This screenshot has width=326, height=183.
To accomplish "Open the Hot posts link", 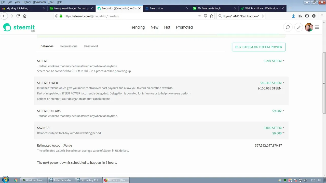I will coord(167,27).
